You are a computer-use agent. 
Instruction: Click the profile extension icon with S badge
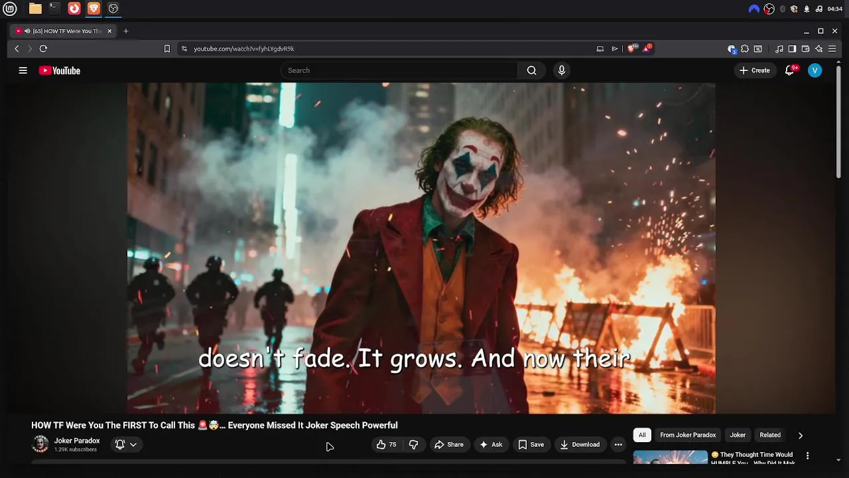point(732,48)
